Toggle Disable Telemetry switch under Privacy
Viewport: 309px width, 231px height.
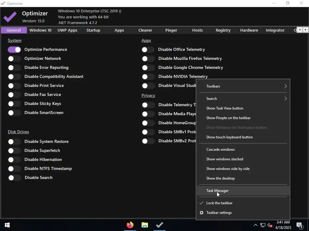(x=148, y=105)
